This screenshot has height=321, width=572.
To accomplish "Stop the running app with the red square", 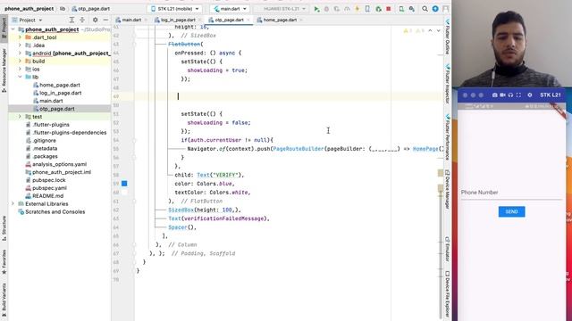I will click(x=389, y=9).
